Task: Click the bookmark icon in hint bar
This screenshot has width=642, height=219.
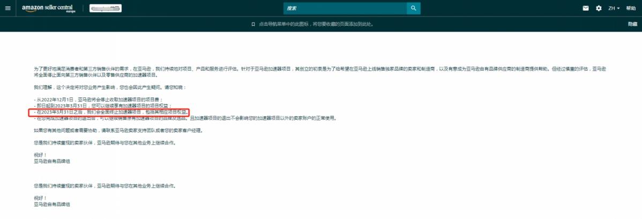Action: click(253, 24)
